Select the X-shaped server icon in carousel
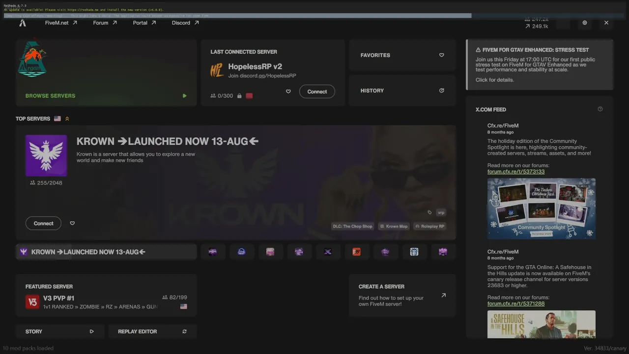The width and height of the screenshot is (629, 354). [x=328, y=252]
